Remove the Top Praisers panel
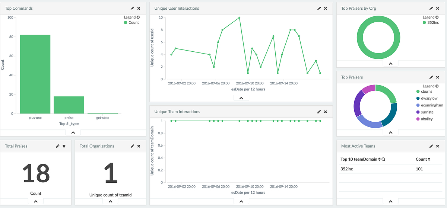 438,77
